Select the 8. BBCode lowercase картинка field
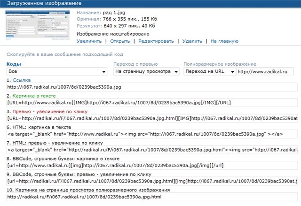Screen dimensions: 301x206 pos(152,166)
